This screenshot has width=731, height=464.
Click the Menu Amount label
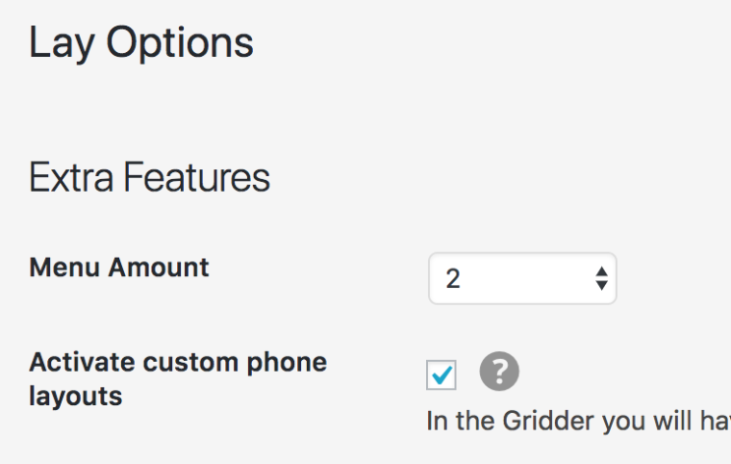(119, 267)
